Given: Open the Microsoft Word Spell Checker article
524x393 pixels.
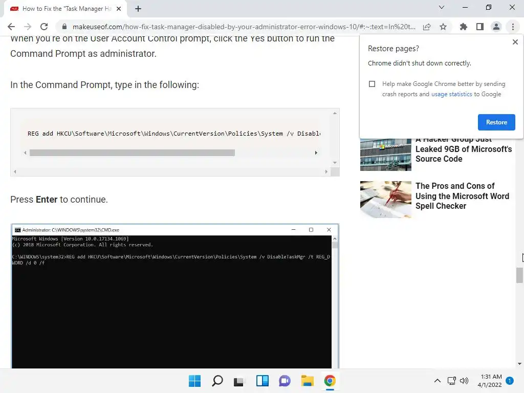Looking at the screenshot, I should pyautogui.click(x=462, y=196).
